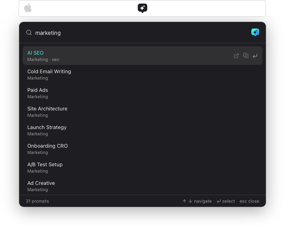Click the up arrow navigate hint
The width and height of the screenshot is (285, 226).
click(184, 201)
